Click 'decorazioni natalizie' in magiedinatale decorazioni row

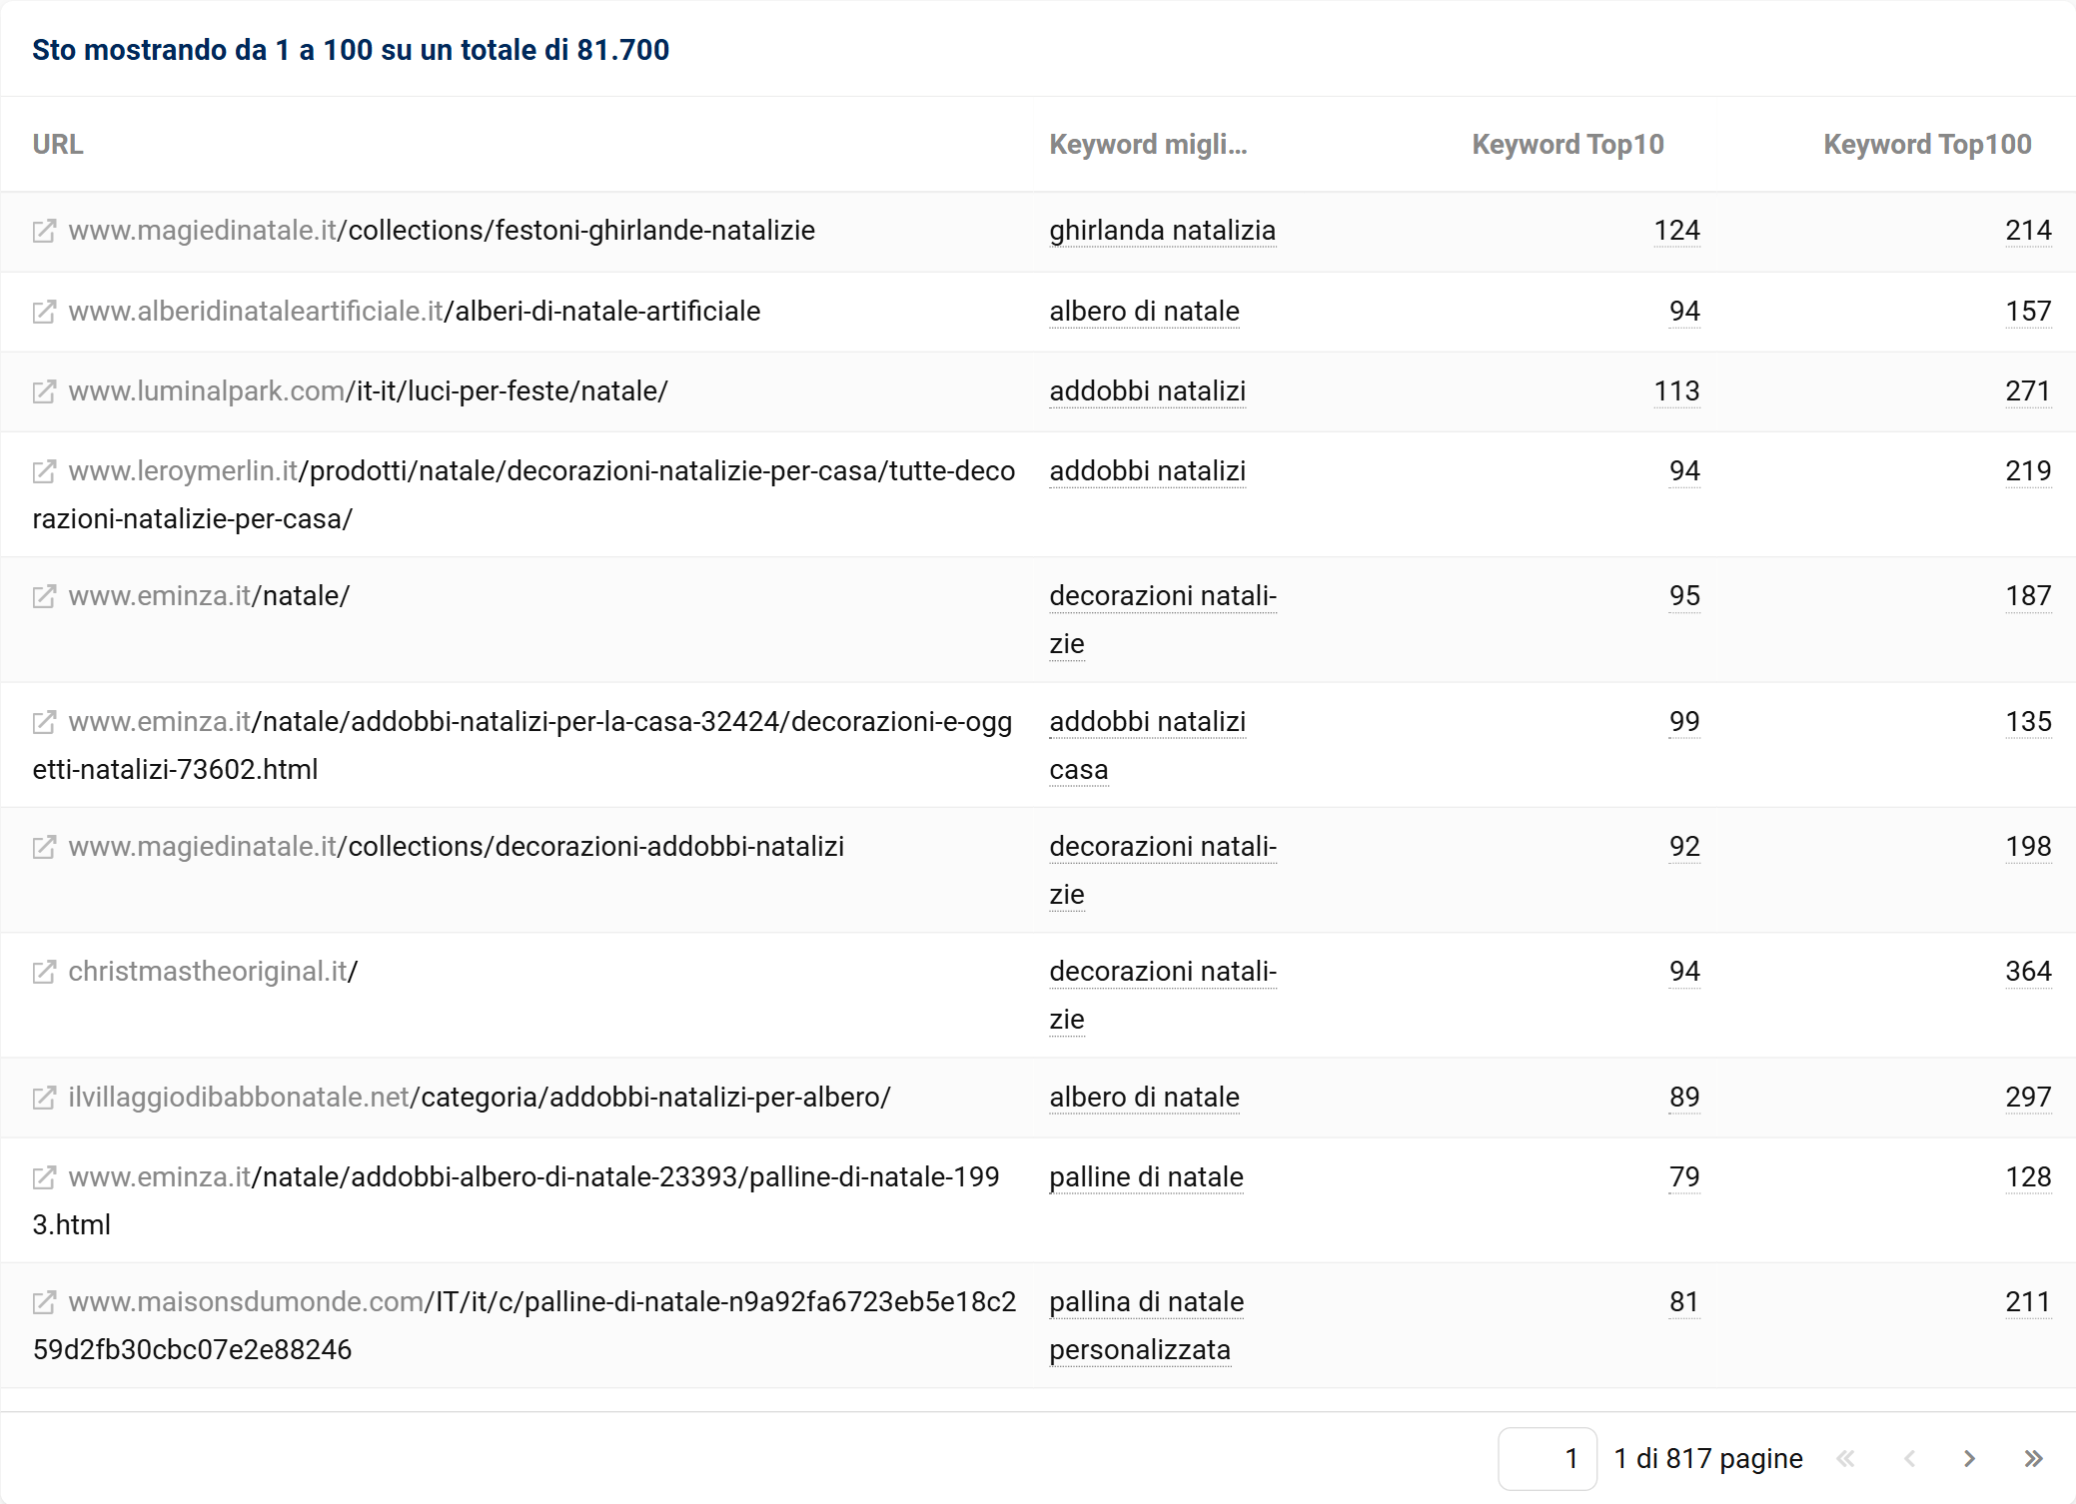pos(1163,871)
